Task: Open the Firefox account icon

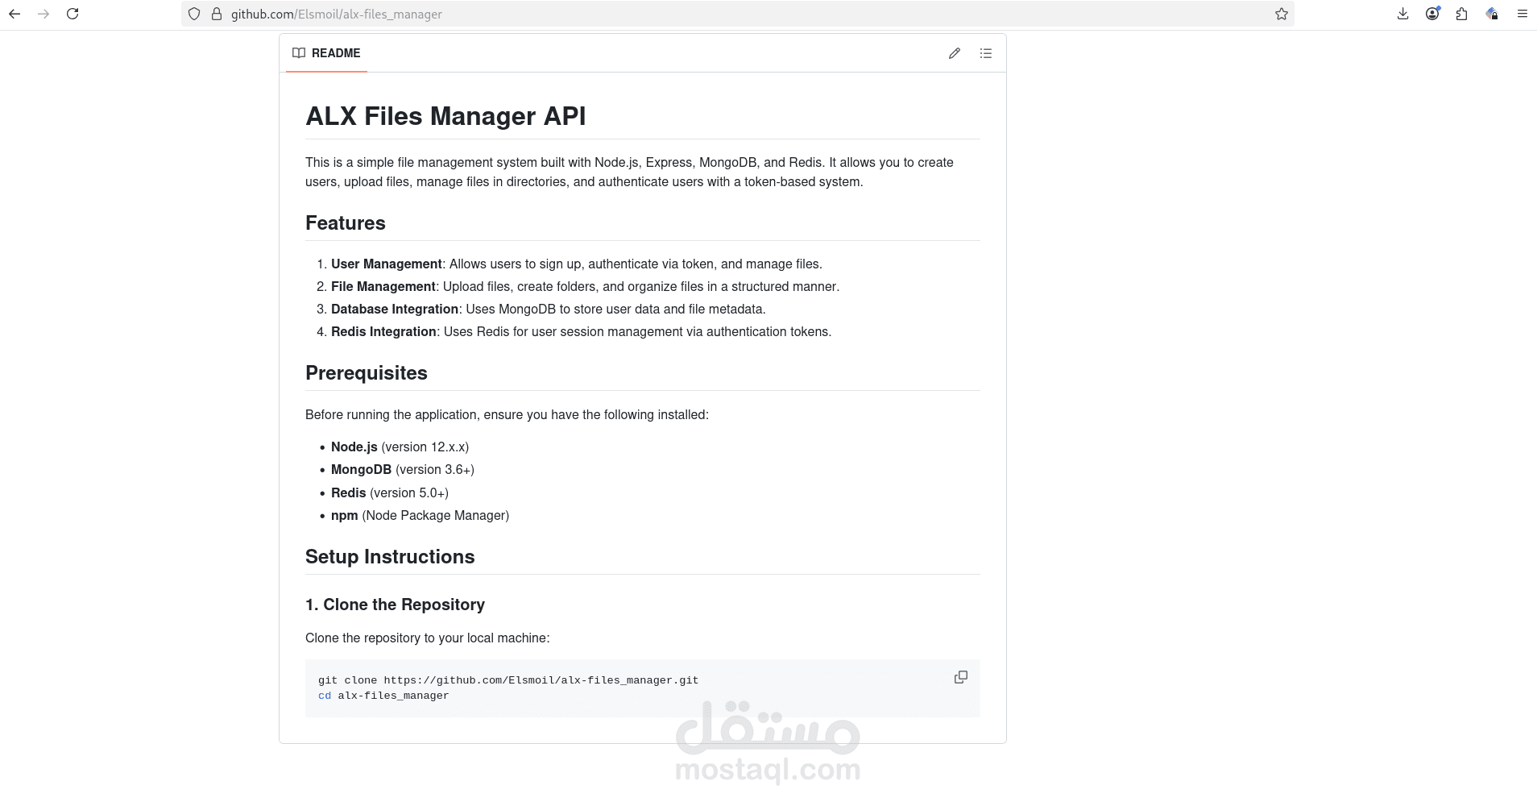Action: point(1431,14)
